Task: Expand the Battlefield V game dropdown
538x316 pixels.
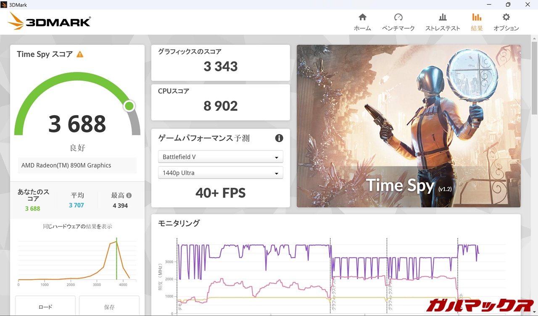Action: click(x=220, y=157)
